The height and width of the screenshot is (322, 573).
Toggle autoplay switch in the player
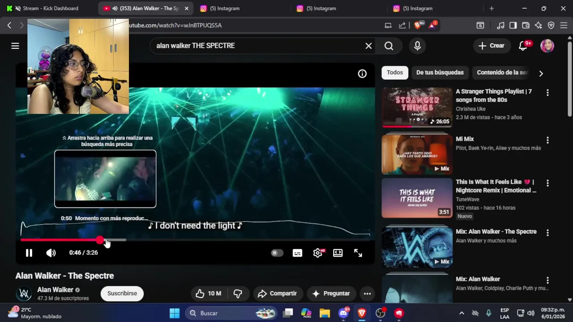[277, 253]
